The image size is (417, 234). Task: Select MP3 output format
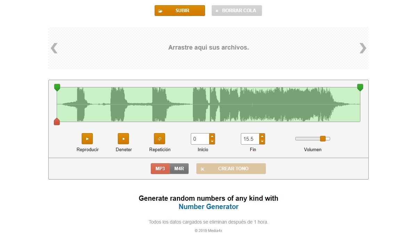(x=160, y=169)
